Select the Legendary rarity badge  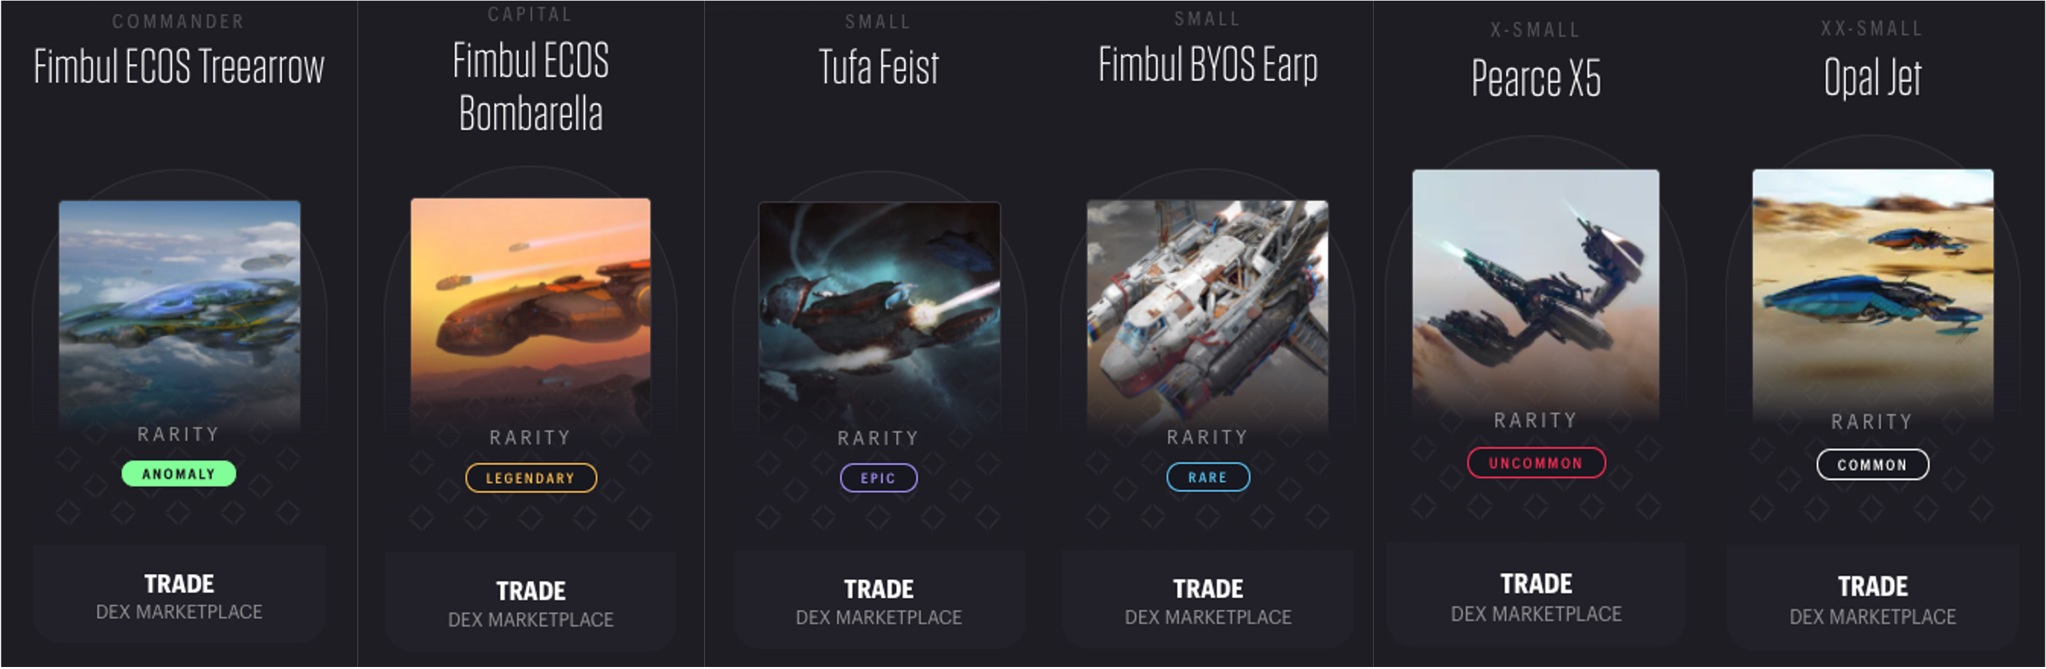point(531,478)
